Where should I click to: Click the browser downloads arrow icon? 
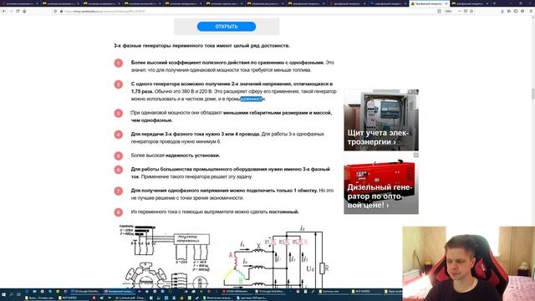click(502, 11)
